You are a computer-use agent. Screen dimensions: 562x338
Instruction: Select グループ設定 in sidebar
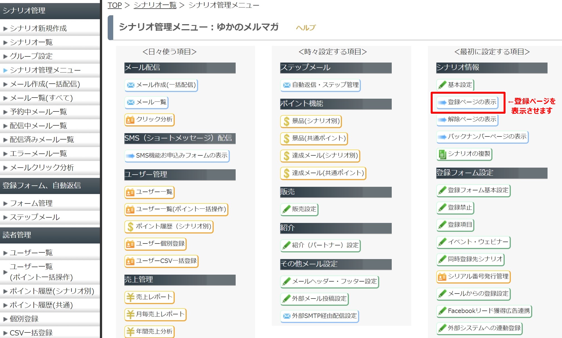(x=50, y=56)
